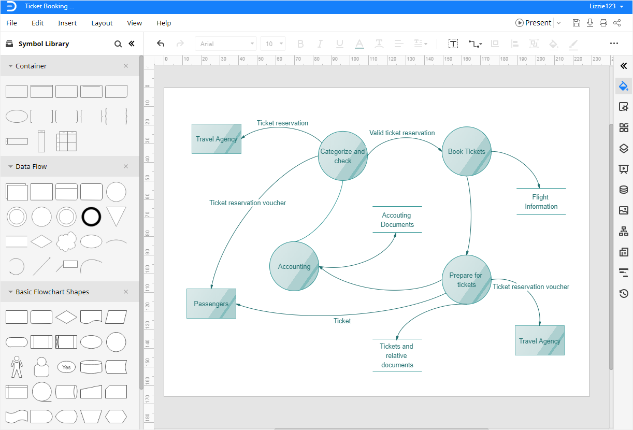
Task: Open the font size dropdown
Action: tap(281, 44)
